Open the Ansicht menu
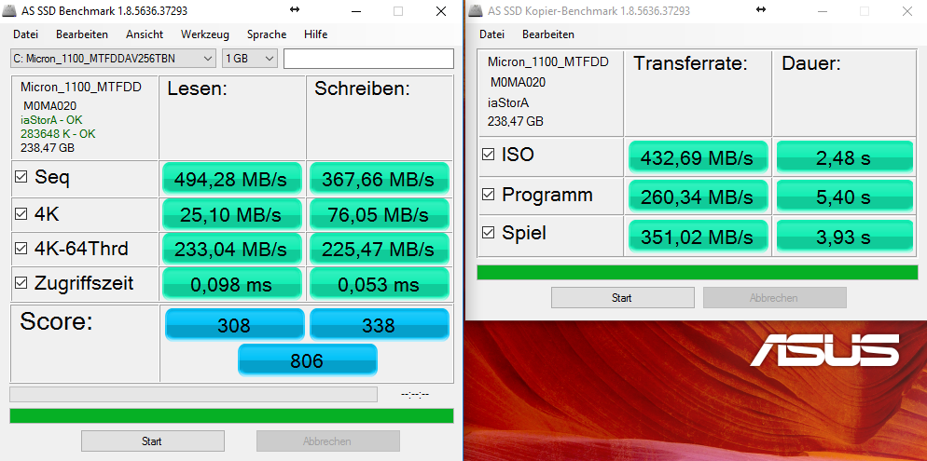This screenshot has width=927, height=461. point(145,34)
